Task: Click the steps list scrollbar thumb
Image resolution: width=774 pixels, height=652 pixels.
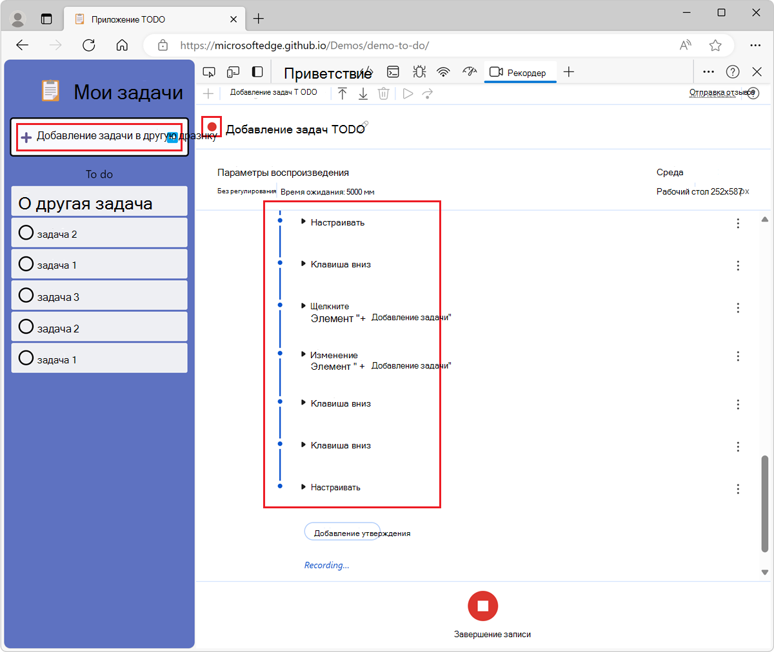Action: pyautogui.click(x=765, y=504)
